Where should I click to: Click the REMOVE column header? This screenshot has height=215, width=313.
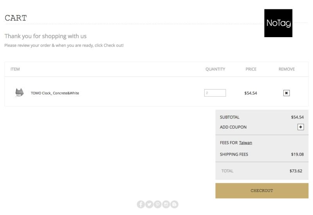286,69
